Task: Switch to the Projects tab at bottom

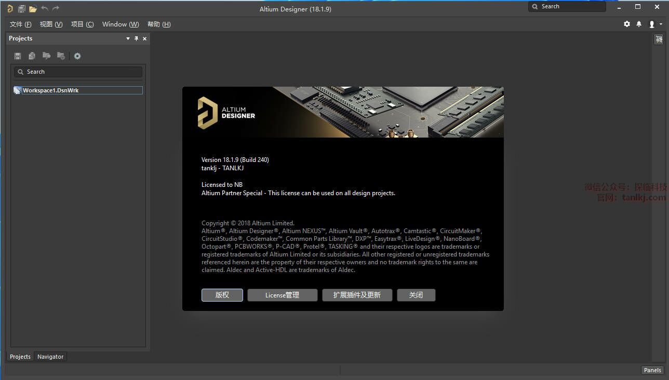Action: click(x=20, y=357)
